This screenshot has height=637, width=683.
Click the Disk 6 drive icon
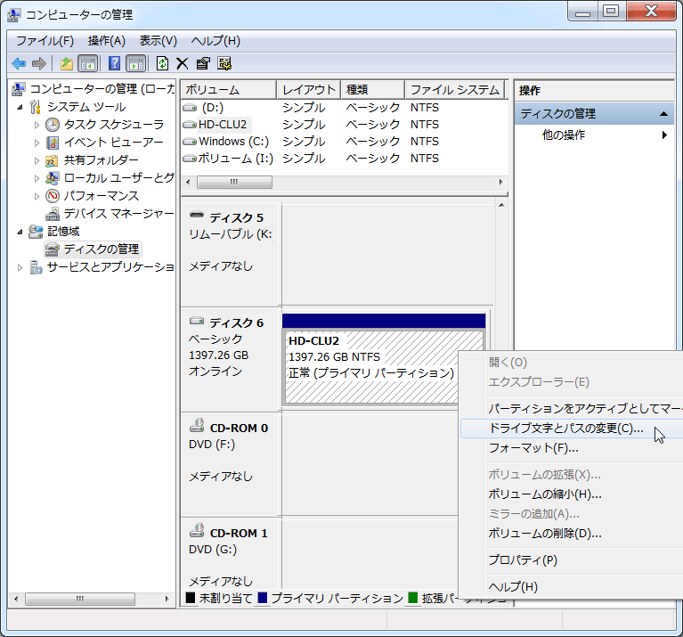[x=197, y=321]
